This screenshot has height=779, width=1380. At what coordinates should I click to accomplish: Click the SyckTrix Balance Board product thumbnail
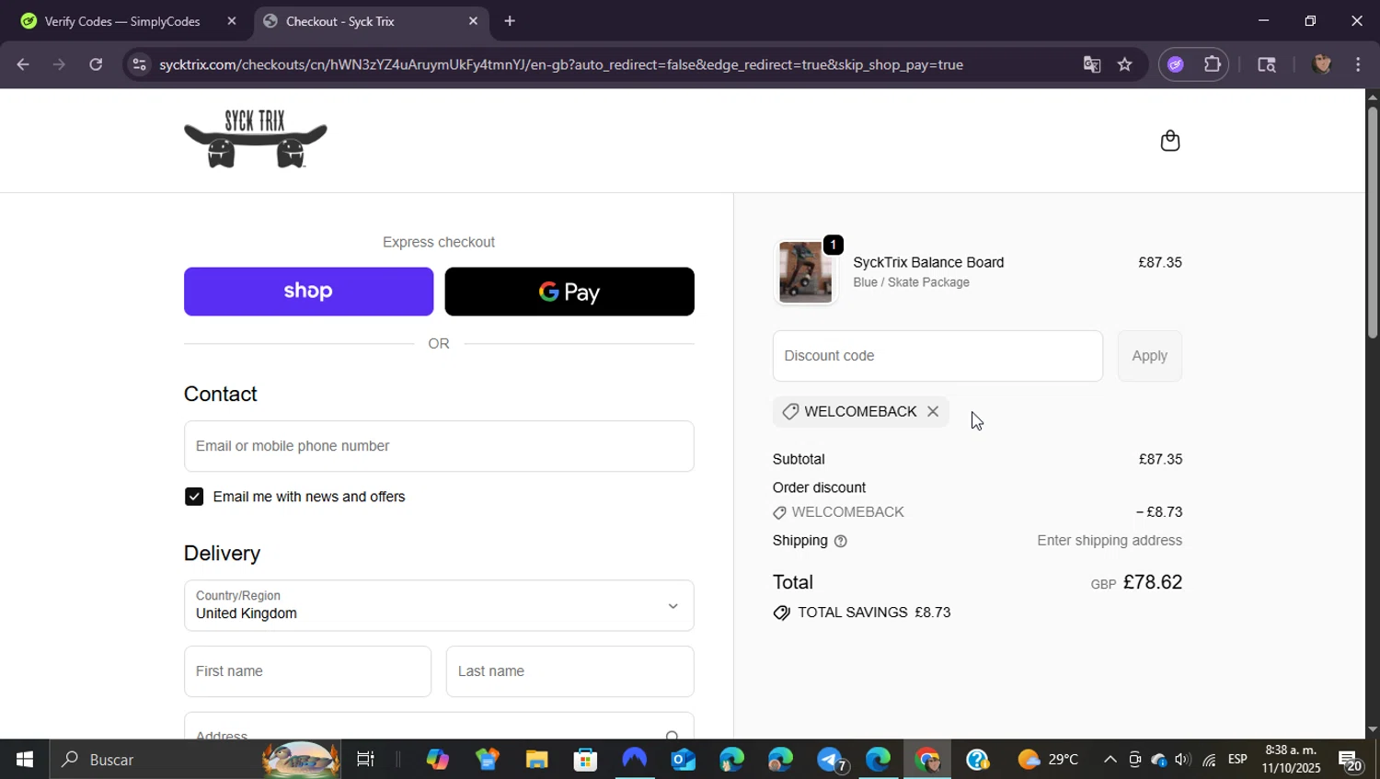tap(805, 272)
